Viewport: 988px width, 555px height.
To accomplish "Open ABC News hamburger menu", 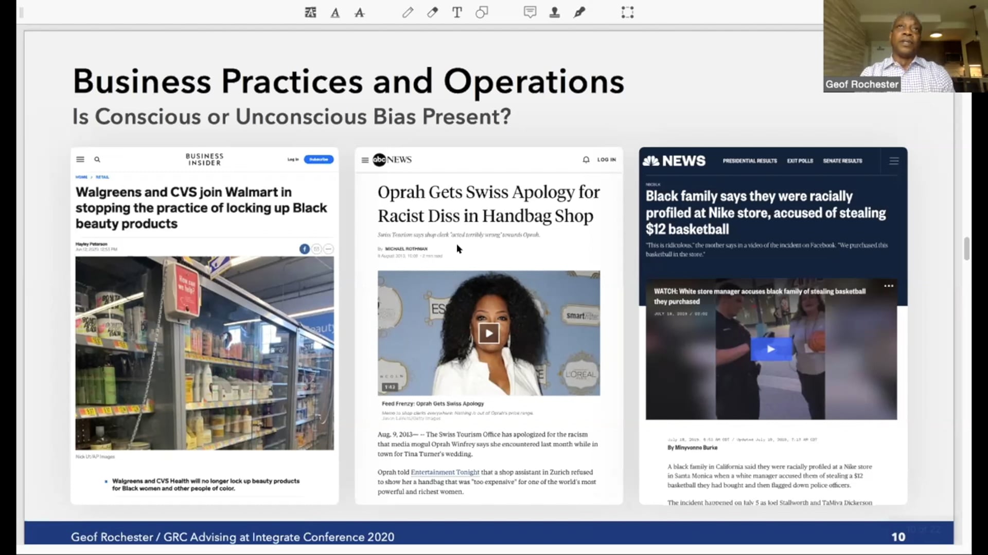I will (365, 160).
